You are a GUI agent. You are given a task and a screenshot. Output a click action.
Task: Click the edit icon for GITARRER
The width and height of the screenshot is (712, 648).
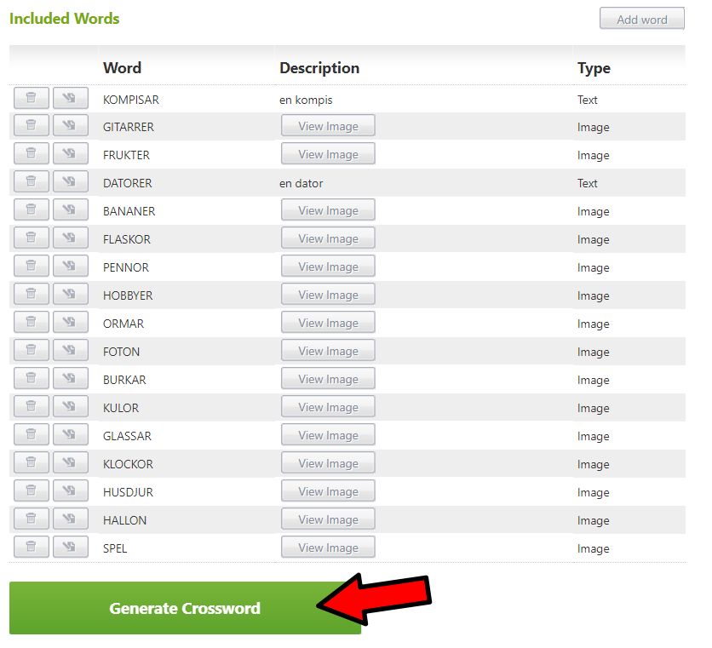[x=70, y=127]
